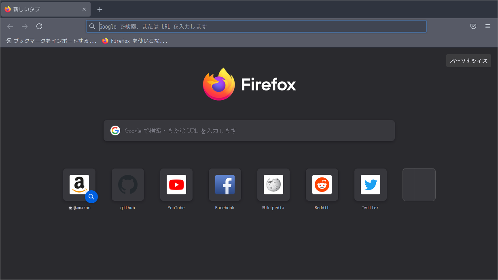Screen dimensions: 498x280
Task: Open the Firefox hamburger menu
Action: 488,26
